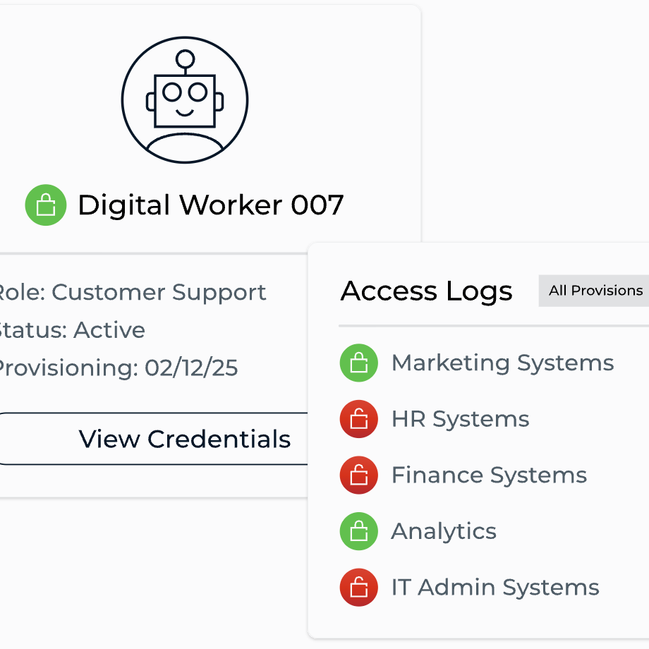
Task: Click the Role: Customer Support field
Action: (131, 292)
